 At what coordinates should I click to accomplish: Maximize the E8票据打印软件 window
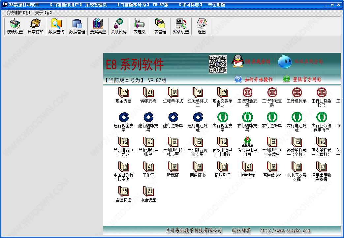pos(332,5)
